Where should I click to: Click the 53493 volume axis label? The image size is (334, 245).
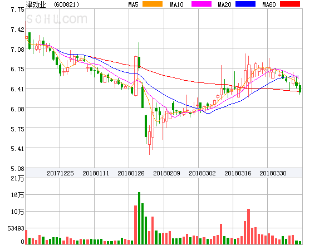[x=16, y=229]
